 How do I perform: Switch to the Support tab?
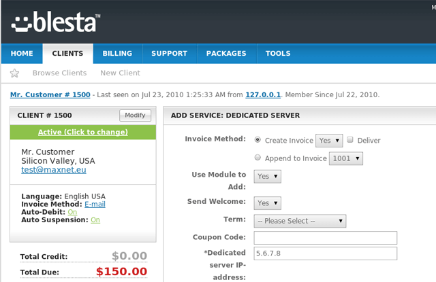(169, 54)
